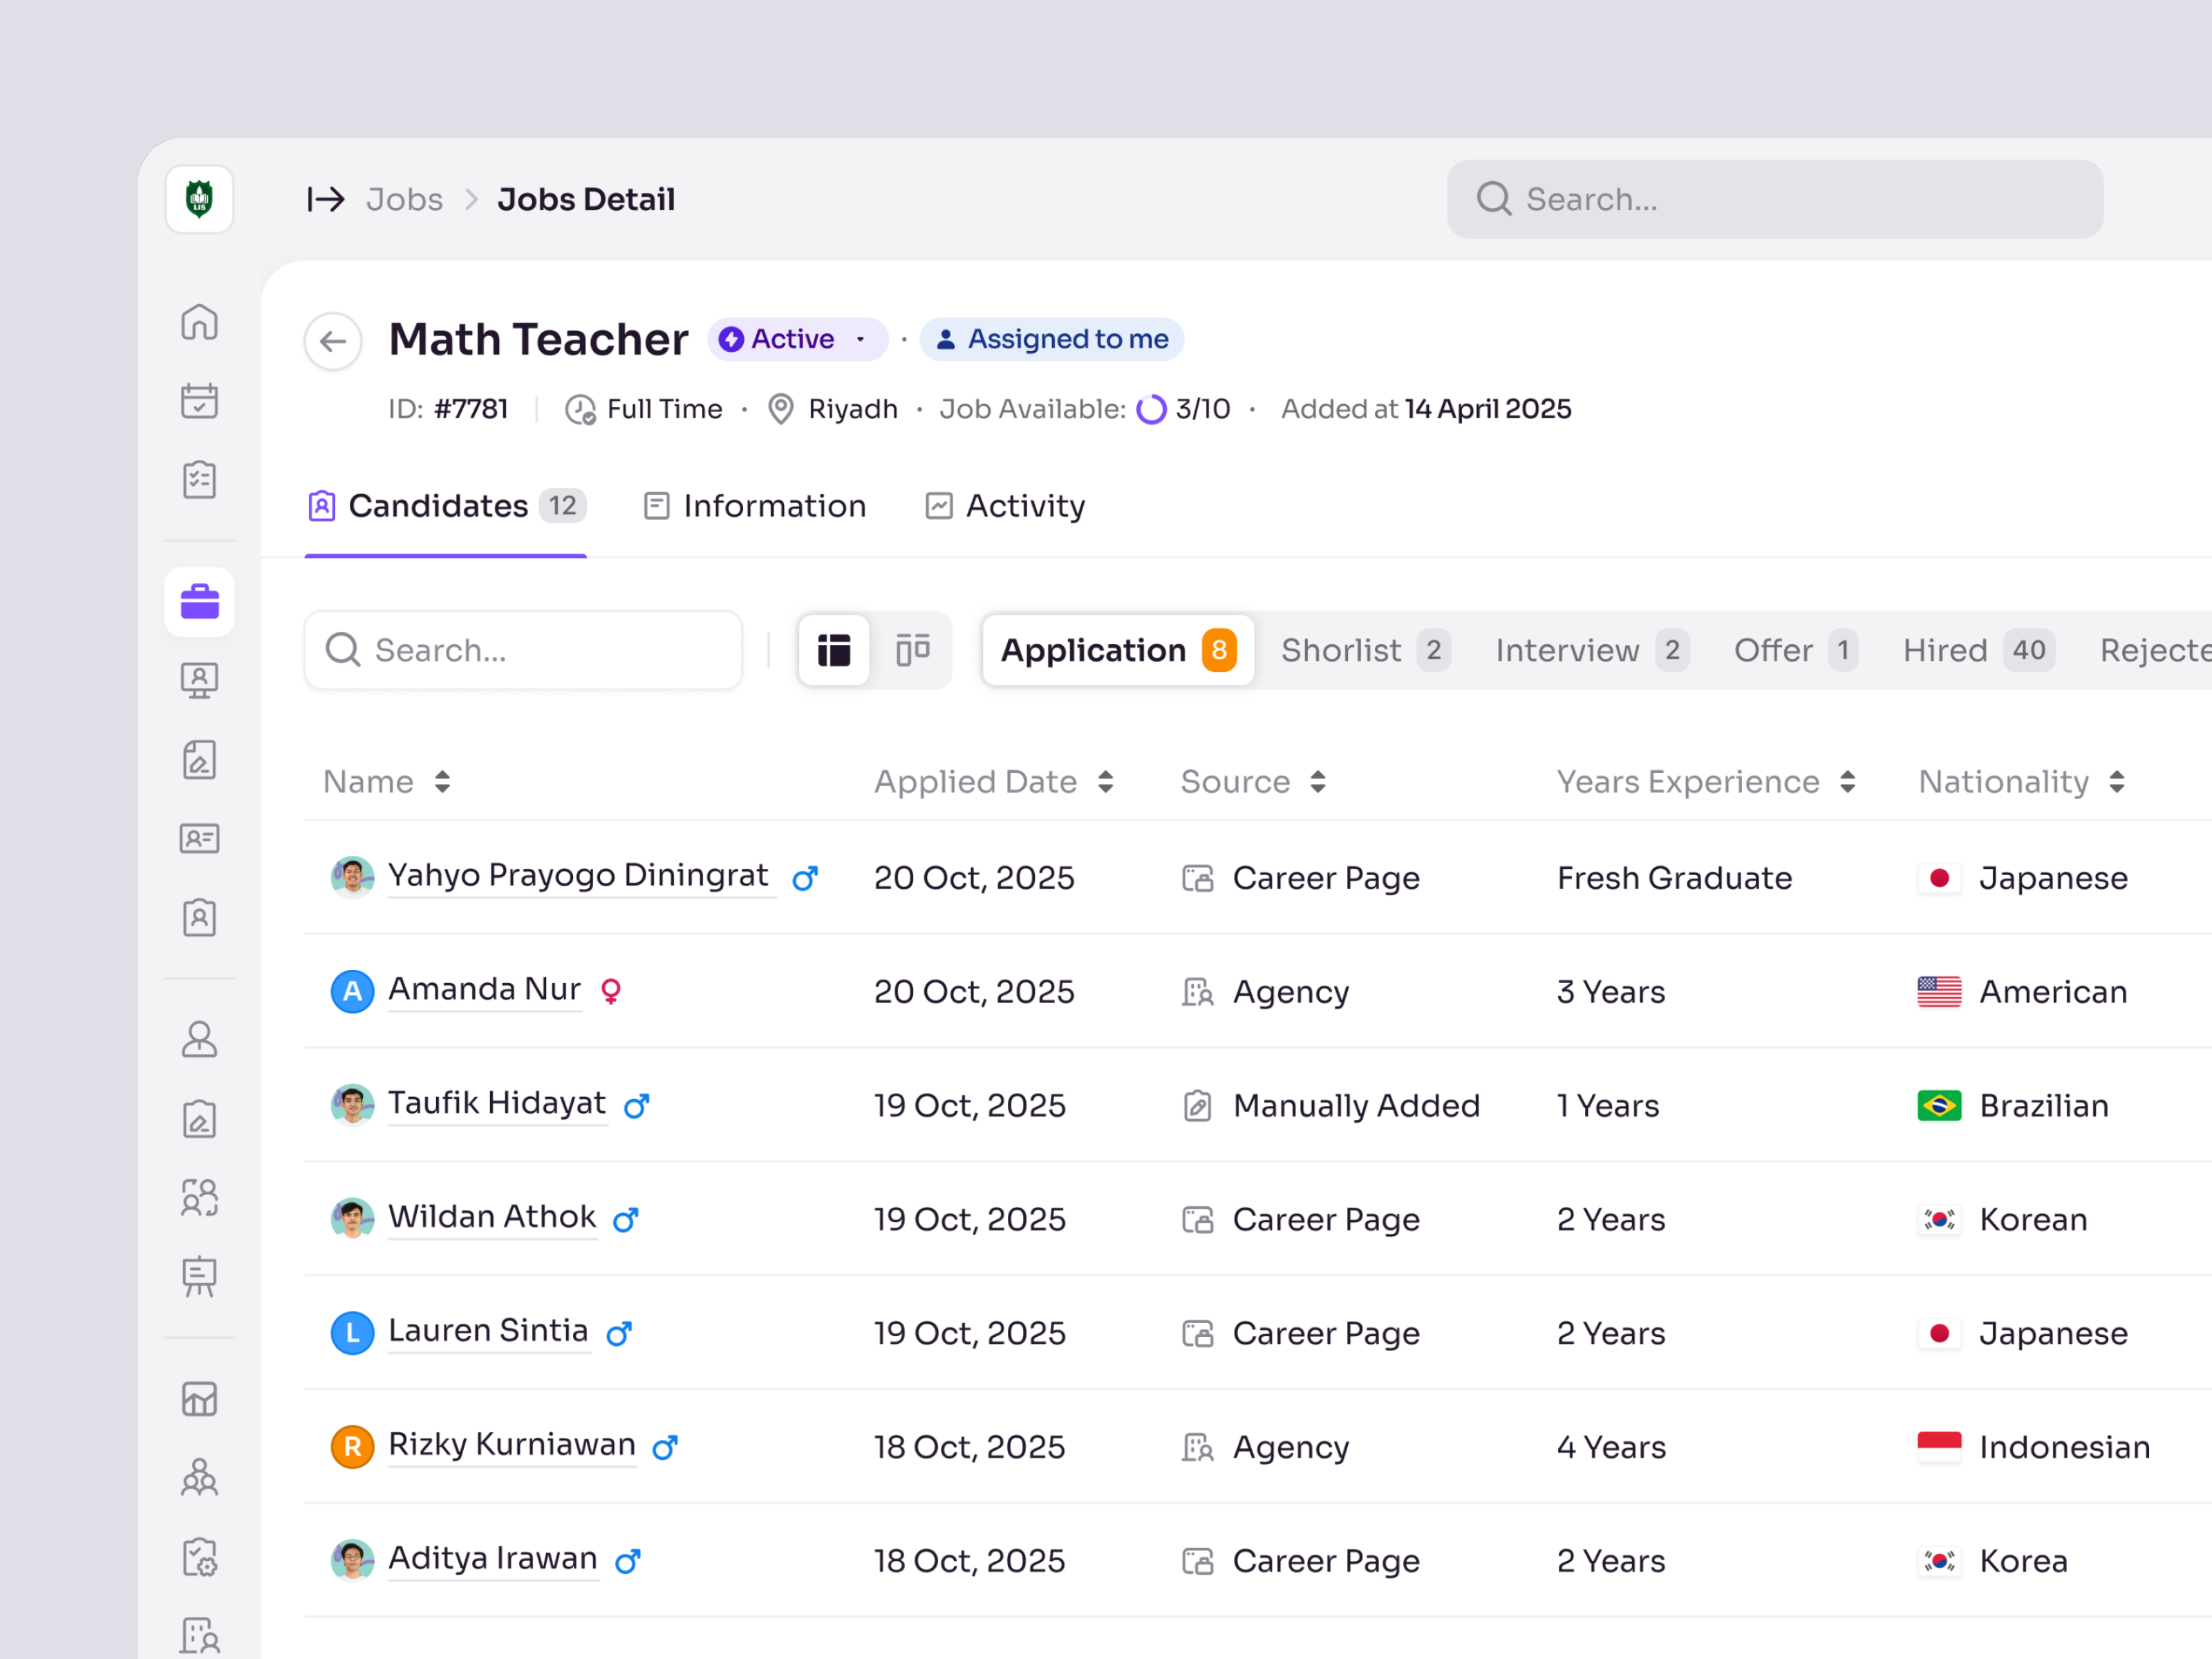
Task: Open Amanda Nur's candidate profile
Action: tap(484, 989)
